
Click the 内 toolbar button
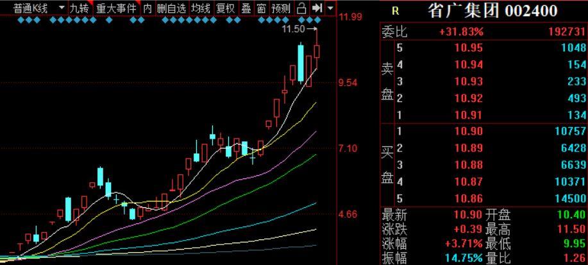pos(147,8)
